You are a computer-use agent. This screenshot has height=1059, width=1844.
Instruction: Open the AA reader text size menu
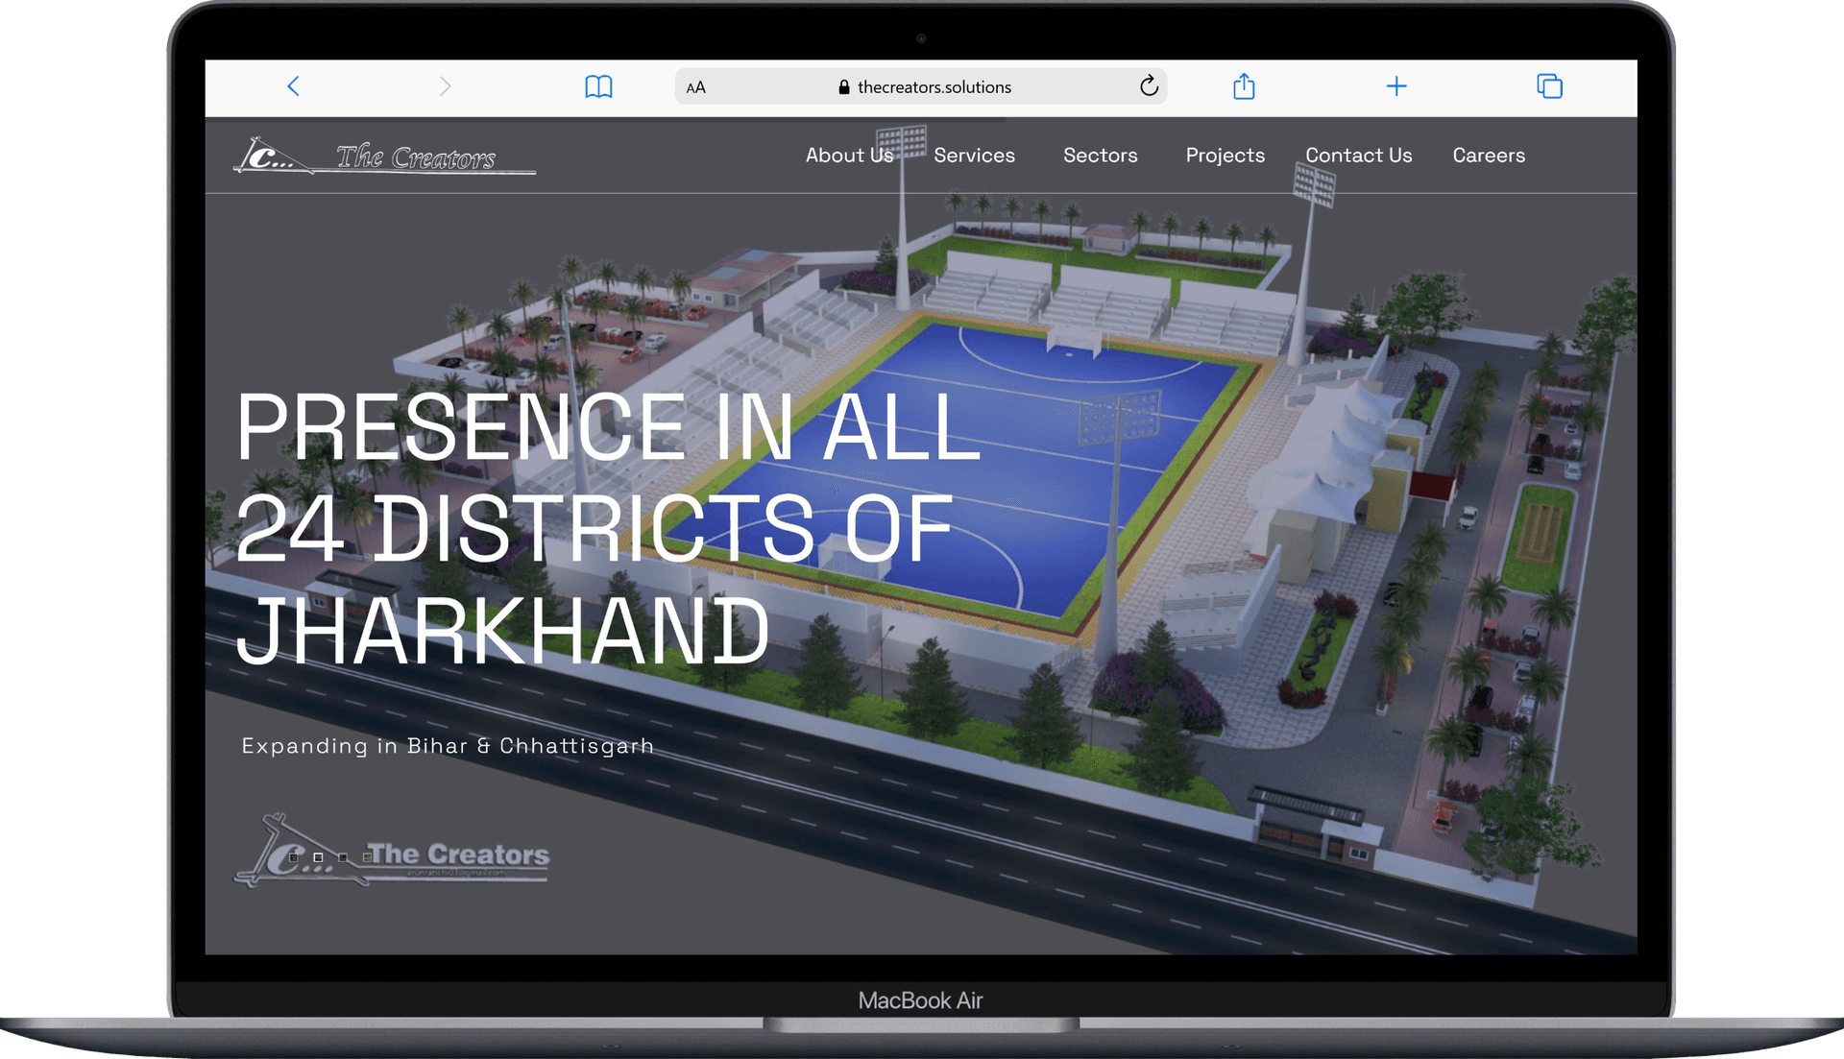pyautogui.click(x=696, y=87)
